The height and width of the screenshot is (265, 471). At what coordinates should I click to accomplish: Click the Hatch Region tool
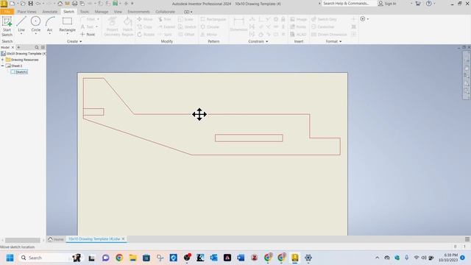127,26
